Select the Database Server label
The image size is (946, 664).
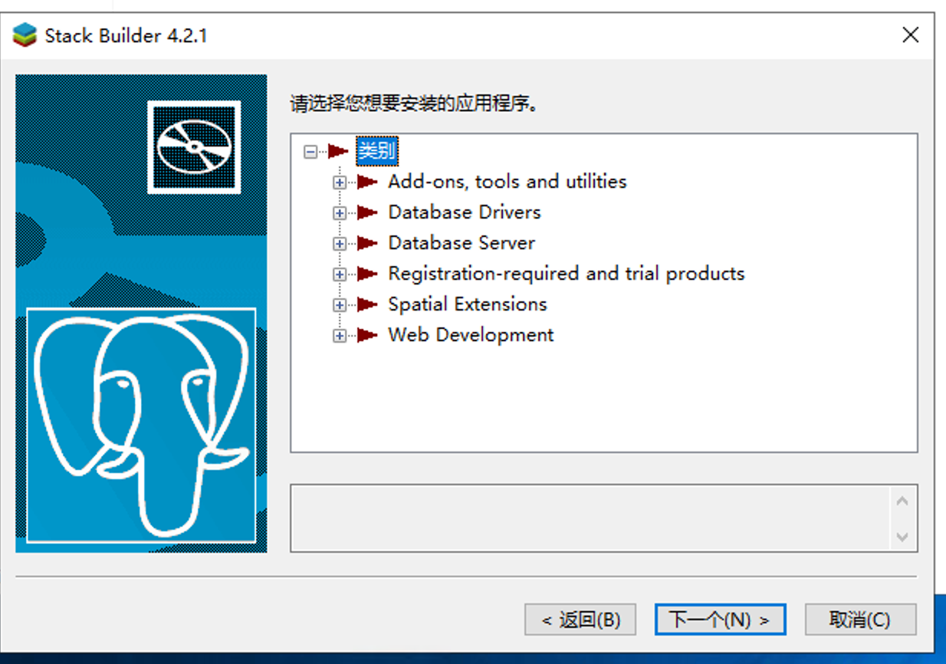coord(462,243)
